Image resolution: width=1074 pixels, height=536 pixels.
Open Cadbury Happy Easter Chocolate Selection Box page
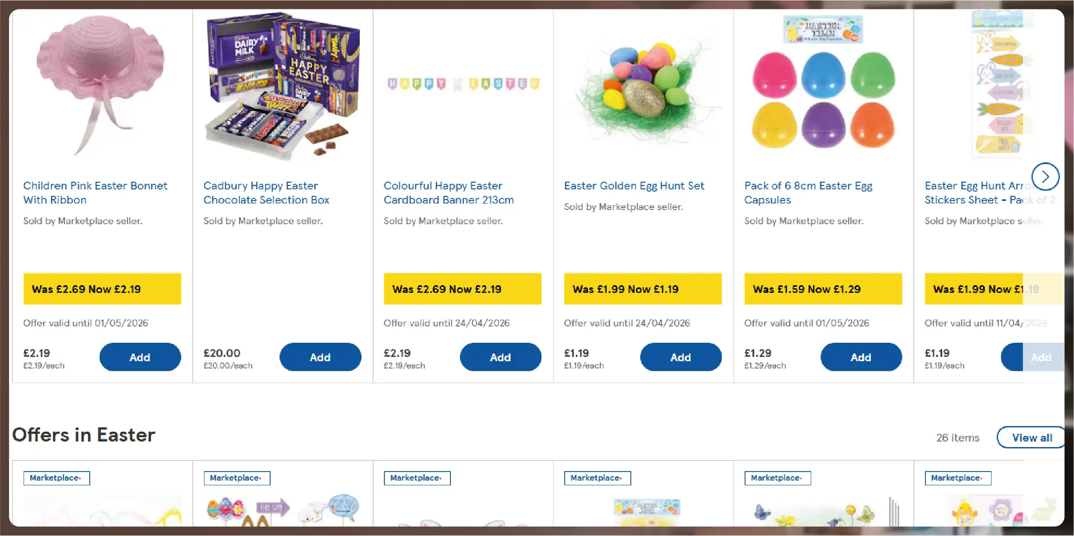267,193
